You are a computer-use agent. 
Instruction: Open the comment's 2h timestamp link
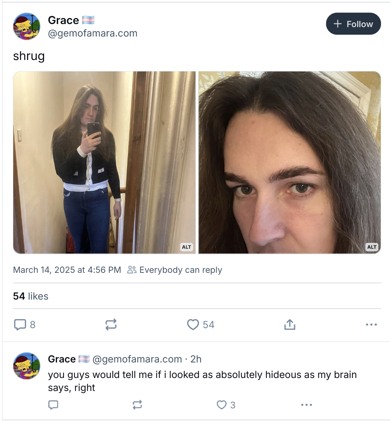(196, 359)
